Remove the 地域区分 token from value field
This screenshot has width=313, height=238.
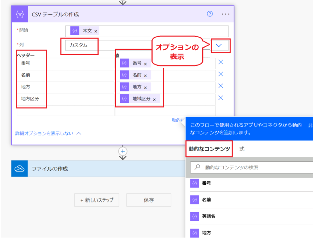154,100
